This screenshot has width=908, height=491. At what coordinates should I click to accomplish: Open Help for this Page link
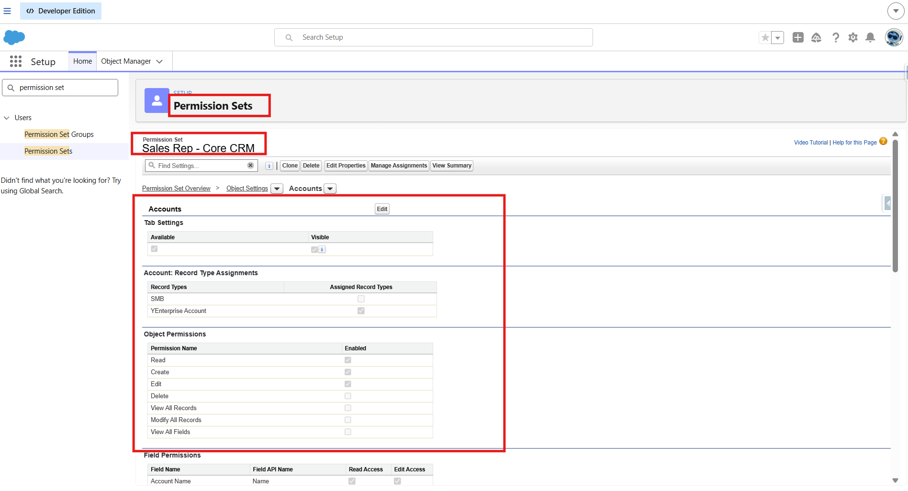click(x=854, y=143)
